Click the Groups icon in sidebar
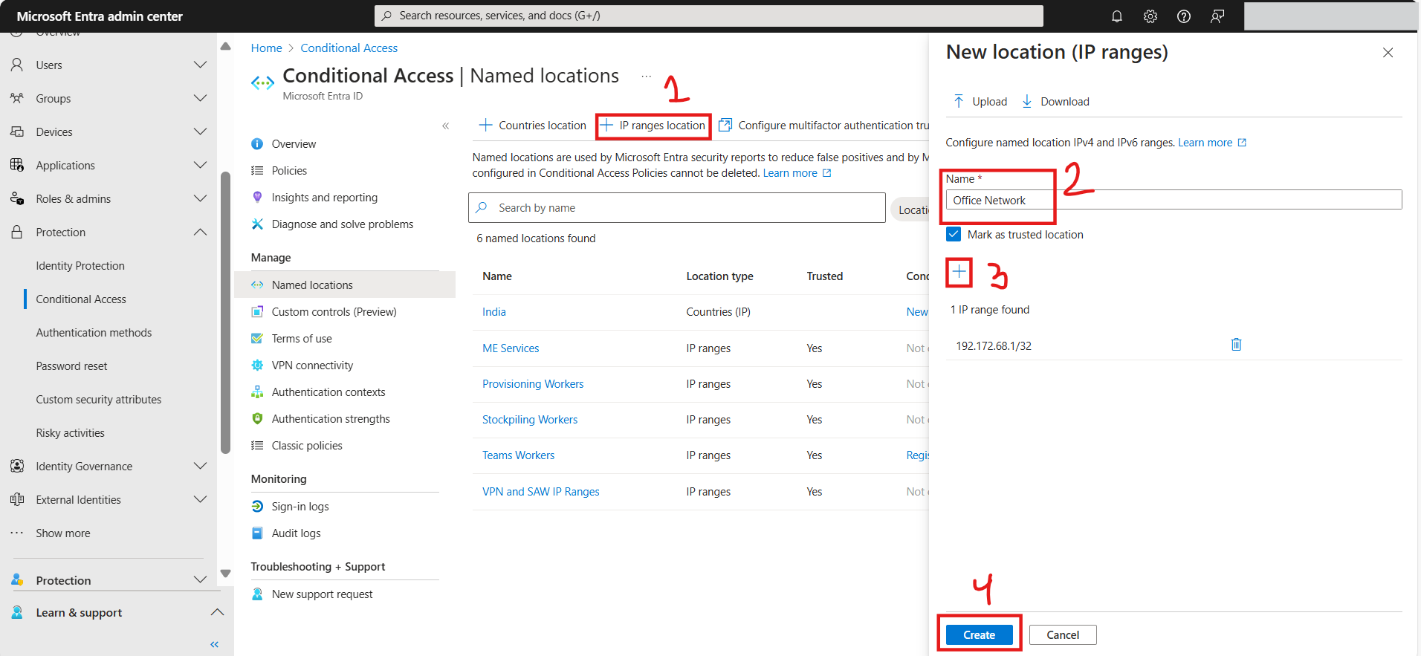1421x656 pixels. tap(17, 98)
